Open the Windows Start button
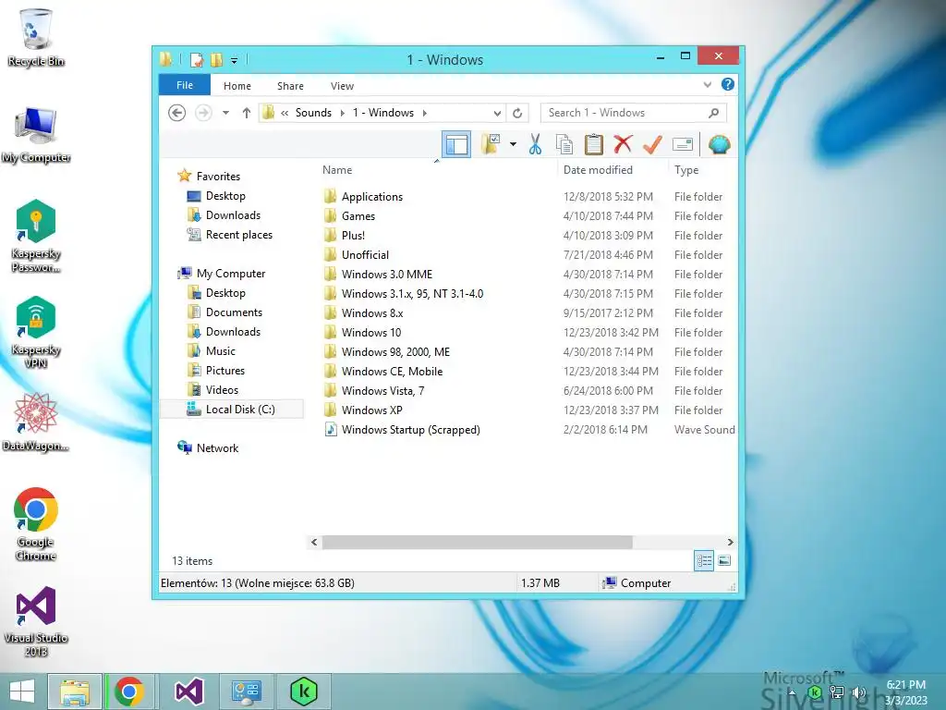This screenshot has height=710, width=946. [22, 692]
